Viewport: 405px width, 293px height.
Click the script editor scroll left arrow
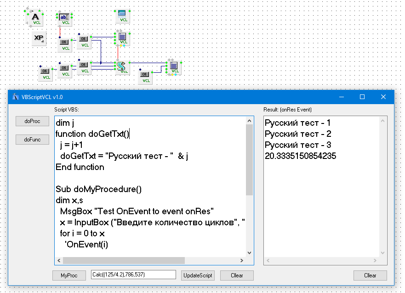[x=59, y=260]
